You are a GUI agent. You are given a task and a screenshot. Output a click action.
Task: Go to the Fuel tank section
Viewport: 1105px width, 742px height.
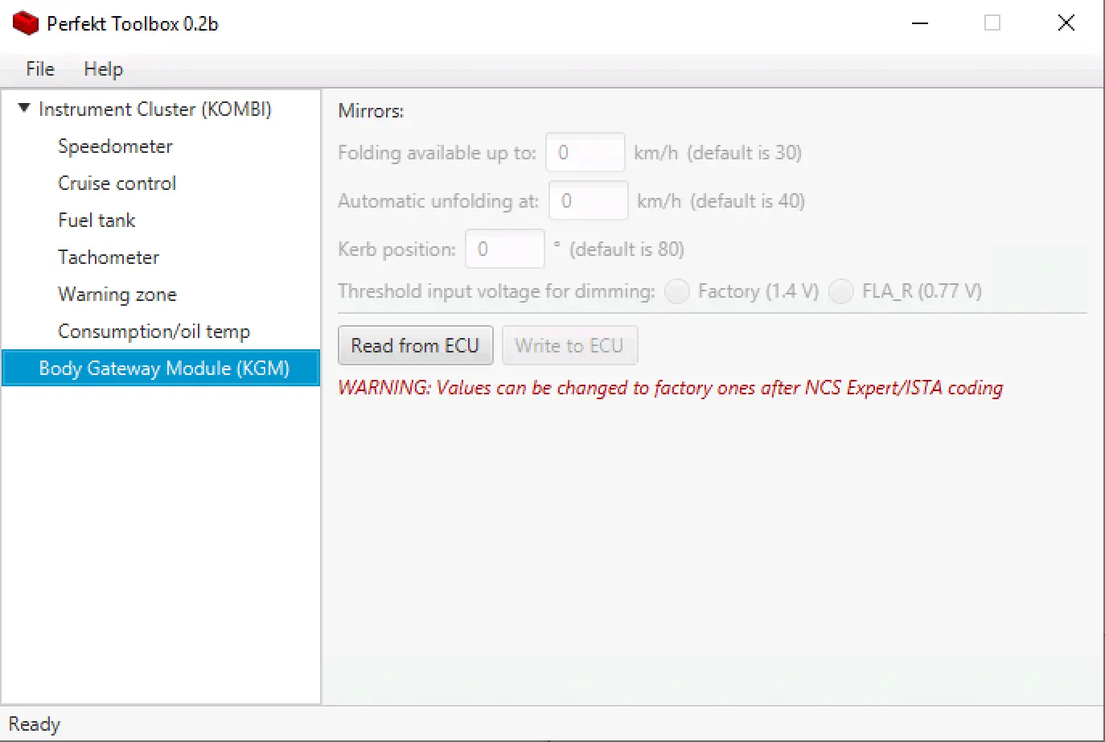click(x=97, y=221)
